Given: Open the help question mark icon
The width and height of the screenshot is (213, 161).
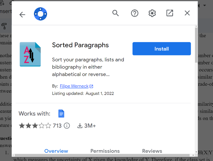Looking at the screenshot, I should (x=135, y=13).
